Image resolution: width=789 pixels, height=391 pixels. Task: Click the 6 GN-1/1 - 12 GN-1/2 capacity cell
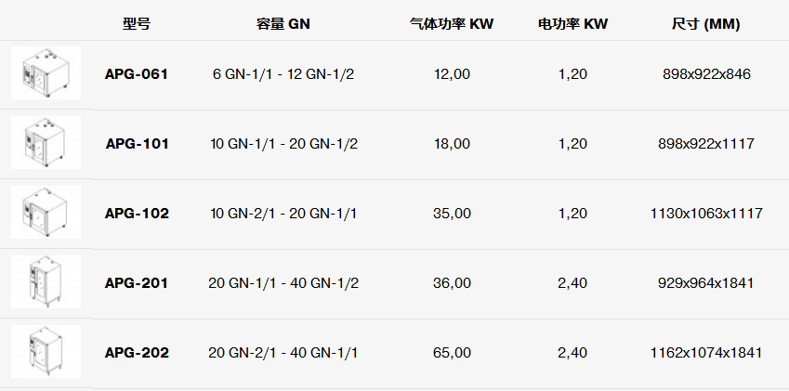[x=283, y=74]
